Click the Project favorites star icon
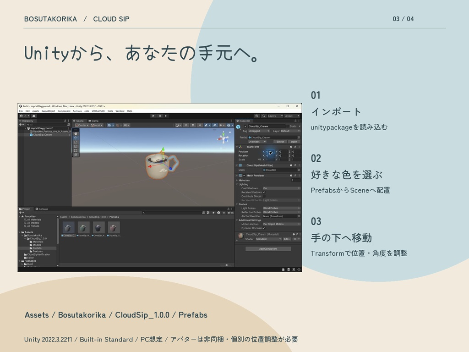This screenshot has width=469, height=352. pyautogui.click(x=224, y=213)
